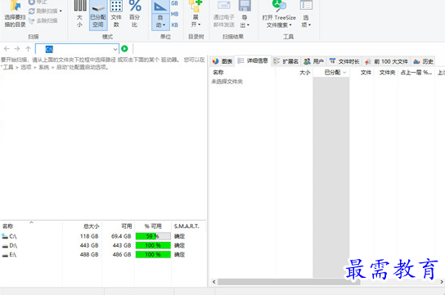Image resolution: width=445 pixels, height=295 pixels.
Task: Go back to the previous folder
Action: tap(7, 49)
